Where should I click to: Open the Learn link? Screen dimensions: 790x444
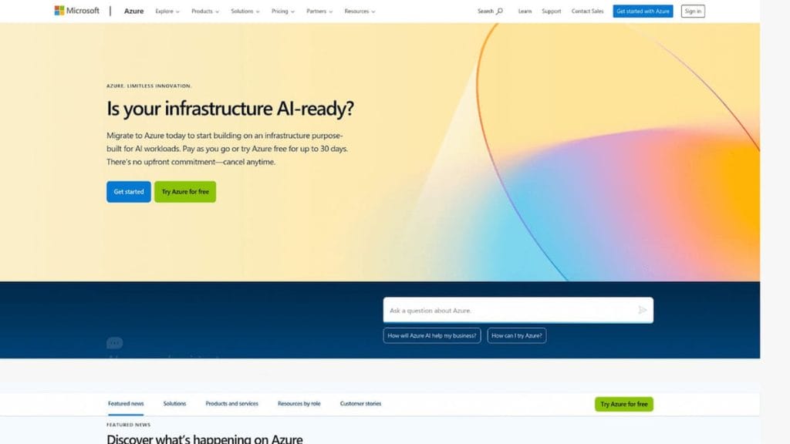[x=525, y=11]
